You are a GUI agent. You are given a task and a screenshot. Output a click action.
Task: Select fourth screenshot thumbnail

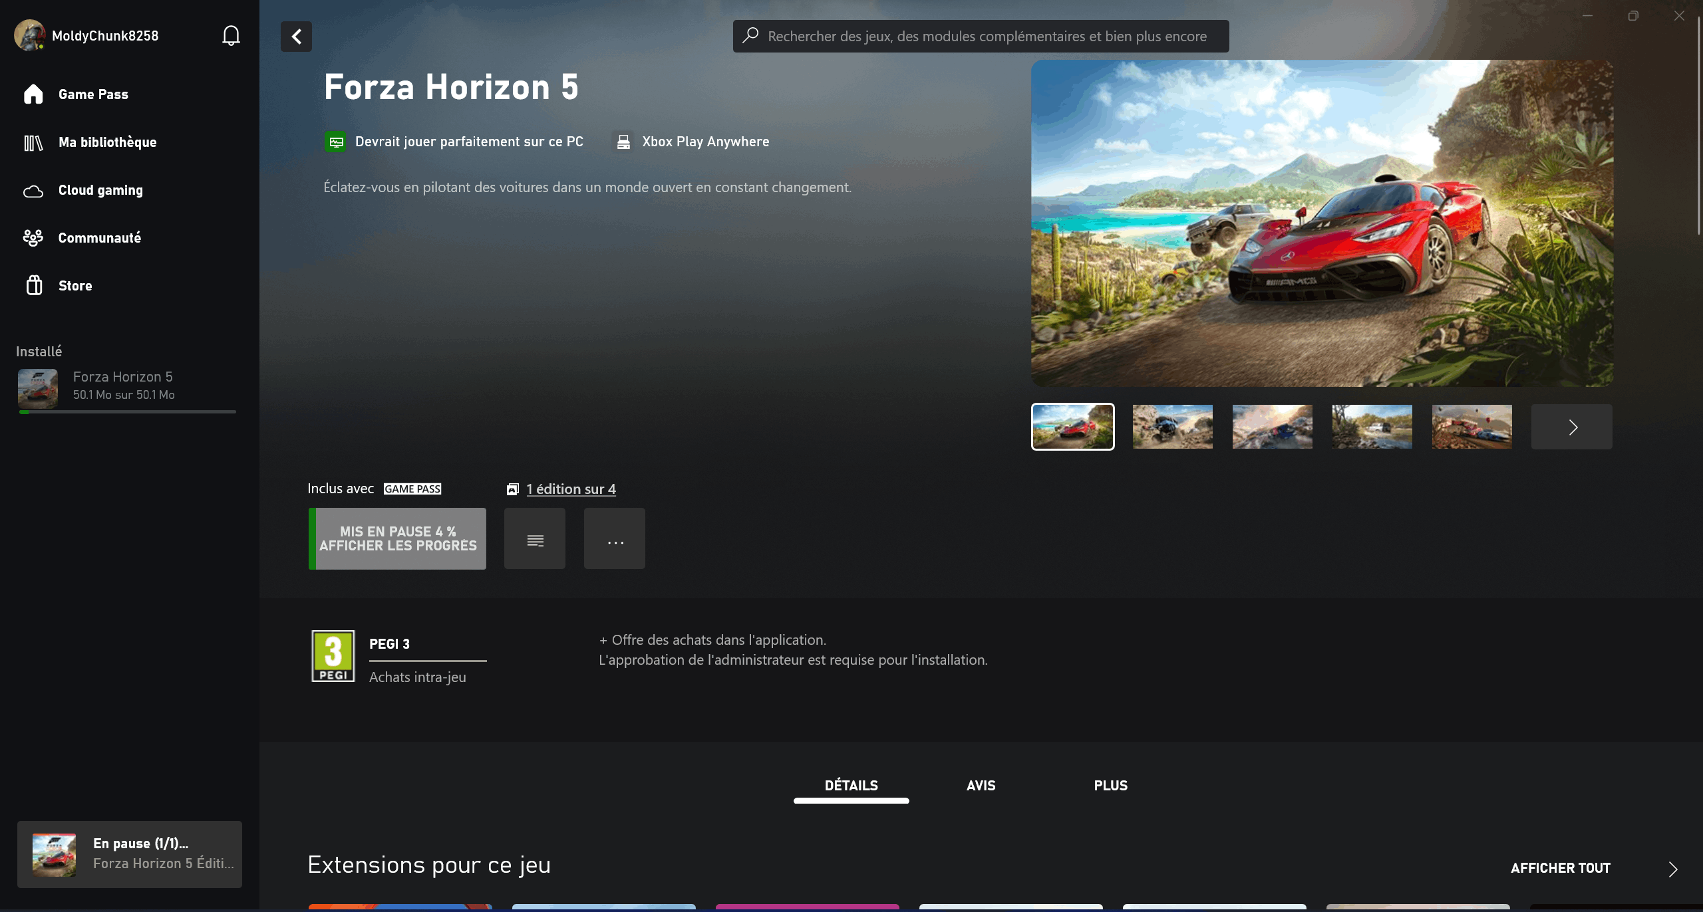point(1372,427)
